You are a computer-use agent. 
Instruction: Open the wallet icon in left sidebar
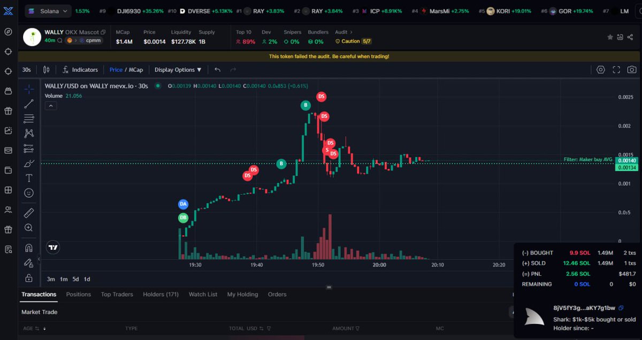coord(8,170)
